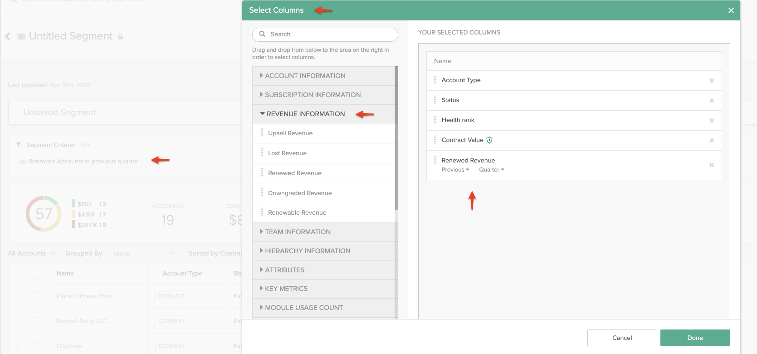The width and height of the screenshot is (757, 354).
Task: Remove Renewed Revenue column
Action: point(711,165)
